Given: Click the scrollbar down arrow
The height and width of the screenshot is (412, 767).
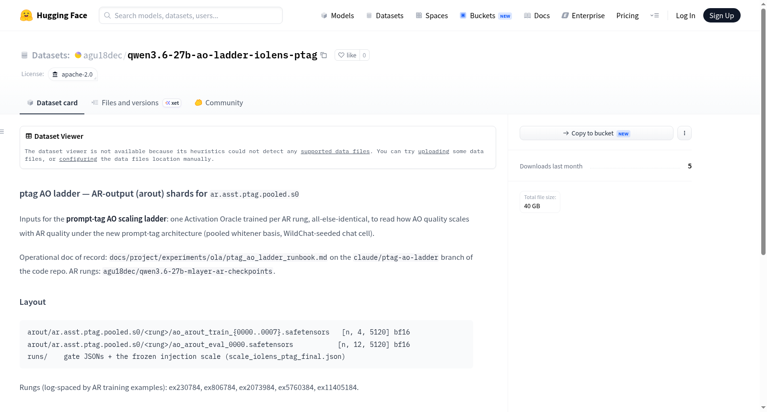Looking at the screenshot, I should (x=763, y=408).
